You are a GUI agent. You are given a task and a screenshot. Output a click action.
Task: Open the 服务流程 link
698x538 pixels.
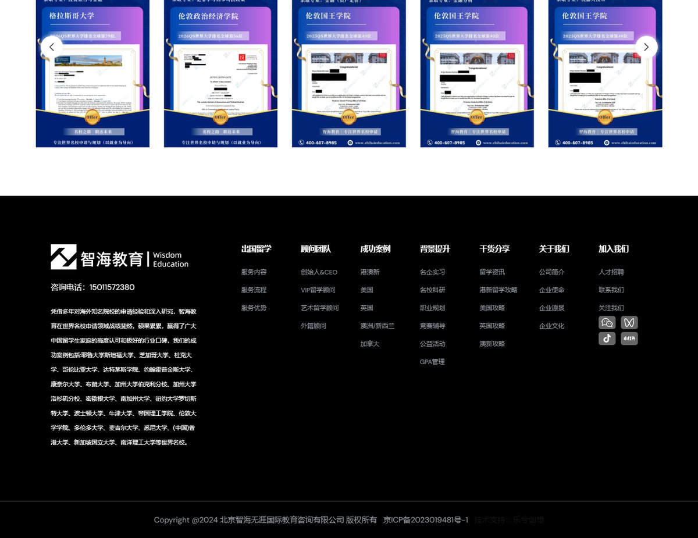pos(254,290)
